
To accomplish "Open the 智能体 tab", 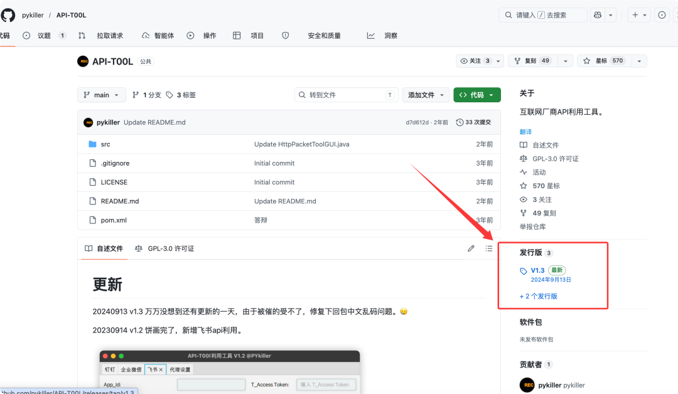I will point(158,36).
